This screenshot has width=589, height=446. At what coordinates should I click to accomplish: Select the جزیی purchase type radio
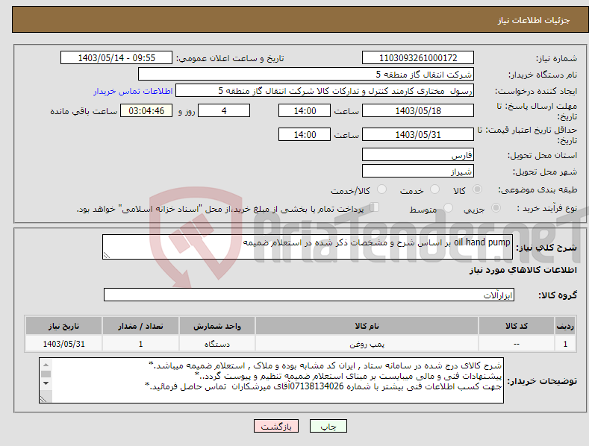496,207
